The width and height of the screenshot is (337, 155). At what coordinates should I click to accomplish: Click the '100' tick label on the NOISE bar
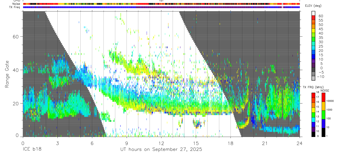(x=329, y=118)
